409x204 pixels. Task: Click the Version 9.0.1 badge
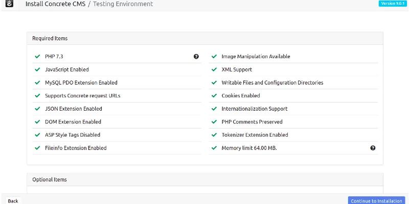(x=393, y=4)
